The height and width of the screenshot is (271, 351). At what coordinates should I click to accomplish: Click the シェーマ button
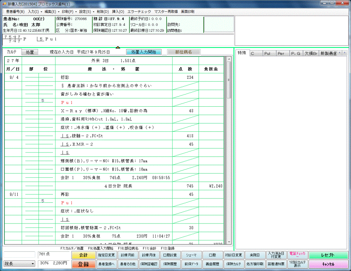tap(191, 255)
